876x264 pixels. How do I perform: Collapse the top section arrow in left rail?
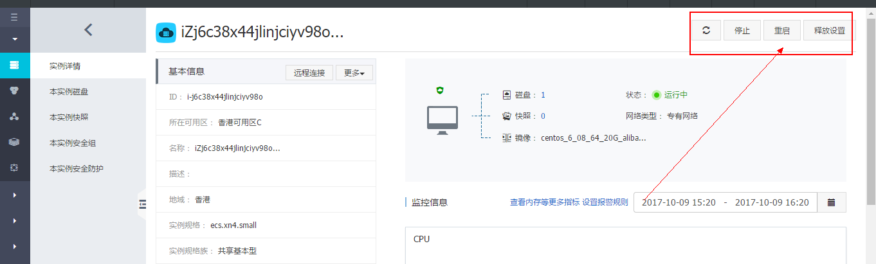(14, 39)
